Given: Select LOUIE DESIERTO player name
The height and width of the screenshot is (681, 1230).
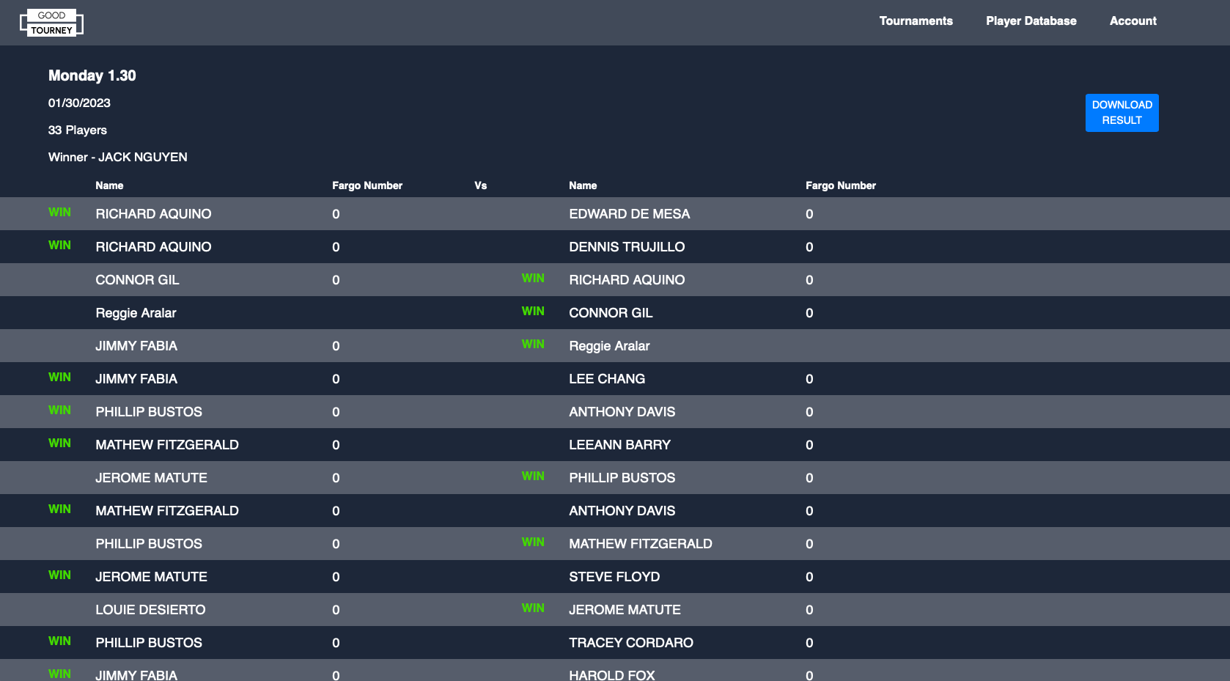Looking at the screenshot, I should (x=150, y=610).
